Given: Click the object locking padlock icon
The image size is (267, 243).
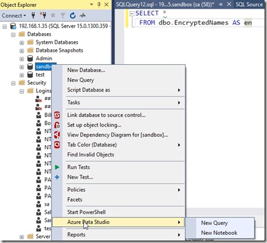Looking at the screenshot, I should tap(57, 125).
